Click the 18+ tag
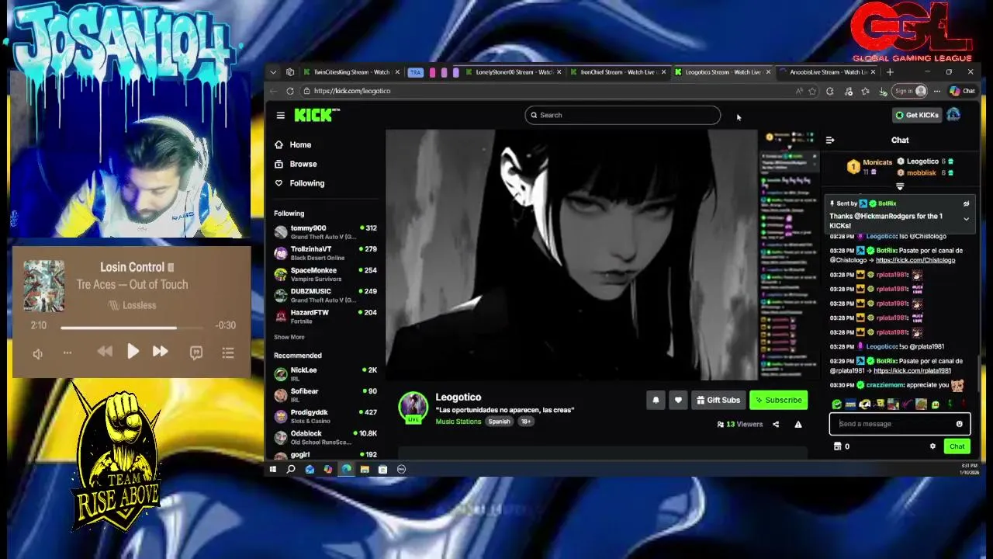 [525, 422]
